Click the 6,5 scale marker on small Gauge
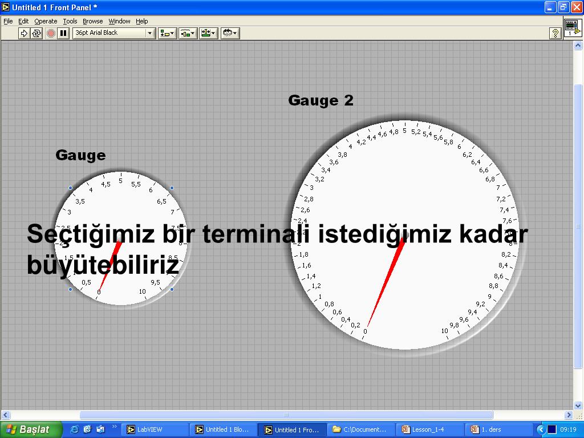 (161, 201)
